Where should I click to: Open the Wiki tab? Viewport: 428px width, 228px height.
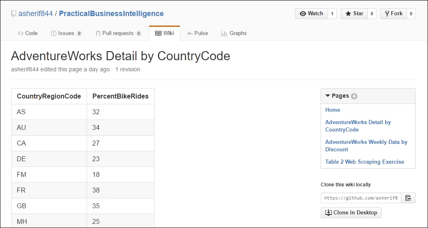tap(164, 33)
